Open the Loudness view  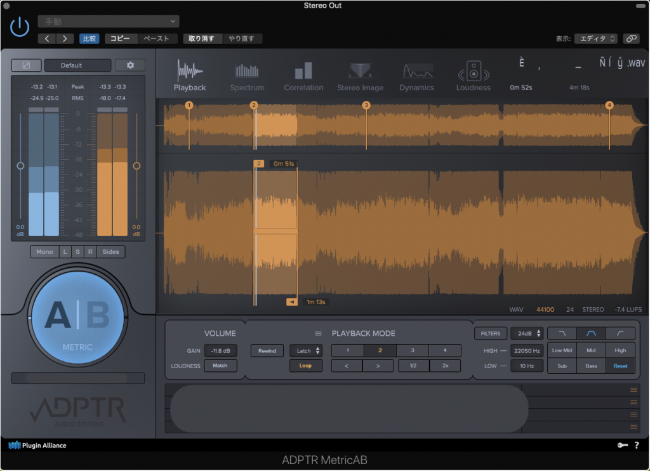tap(474, 76)
